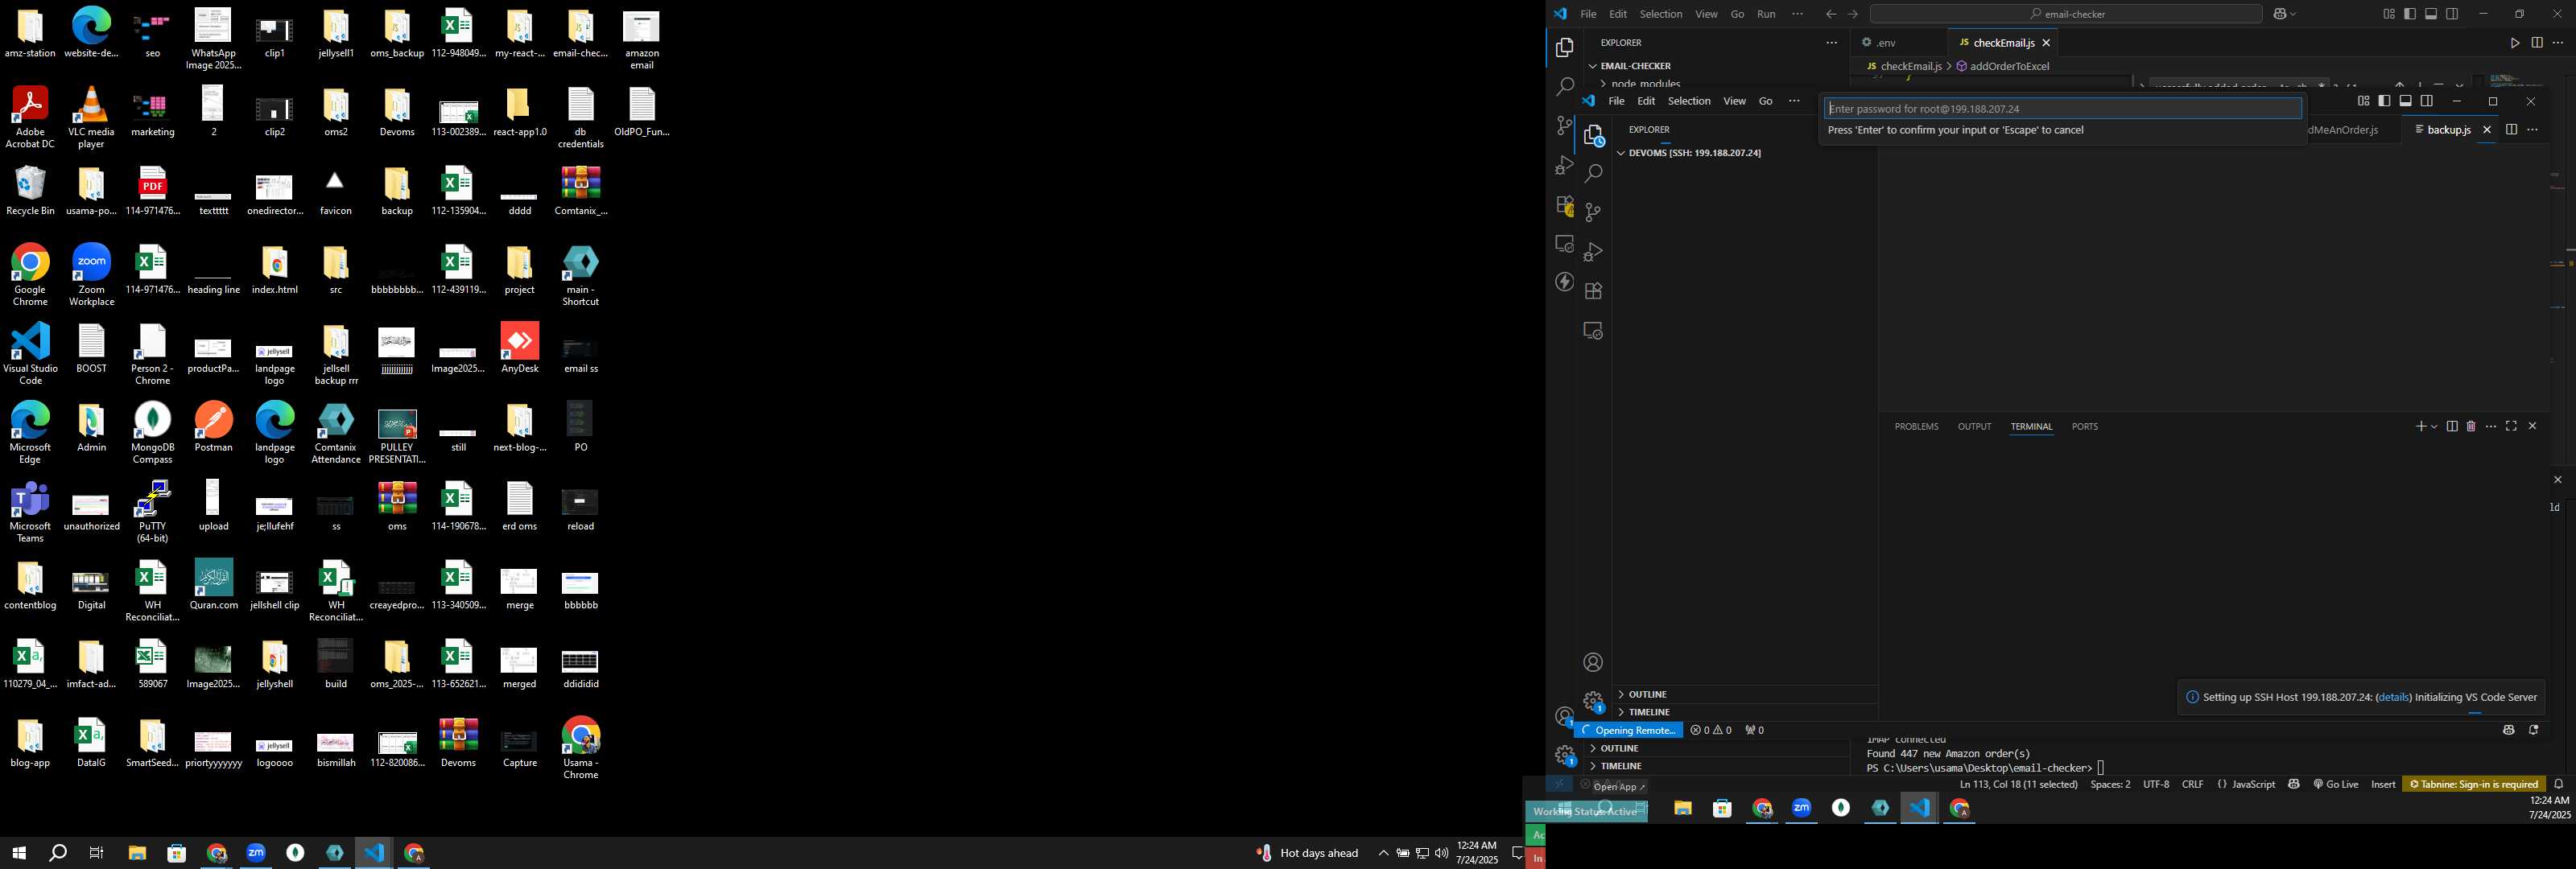Close the checkEmail.js tab
The image size is (2576, 869).
point(2046,43)
